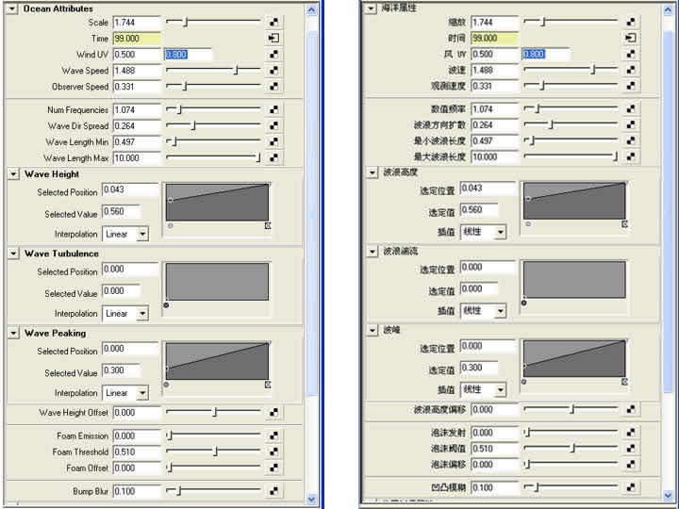679x509 pixels.
Task: Click the map button for 波浪方向扩散
Action: [x=631, y=124]
